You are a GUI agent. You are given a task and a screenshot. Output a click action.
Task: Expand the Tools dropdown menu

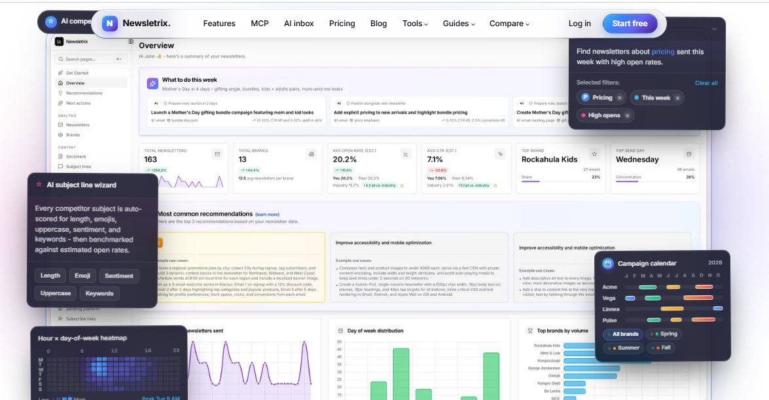pyautogui.click(x=415, y=24)
